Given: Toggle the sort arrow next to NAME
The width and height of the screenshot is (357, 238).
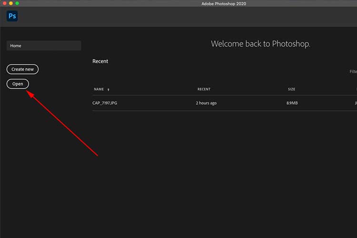Looking at the screenshot, I should point(109,89).
